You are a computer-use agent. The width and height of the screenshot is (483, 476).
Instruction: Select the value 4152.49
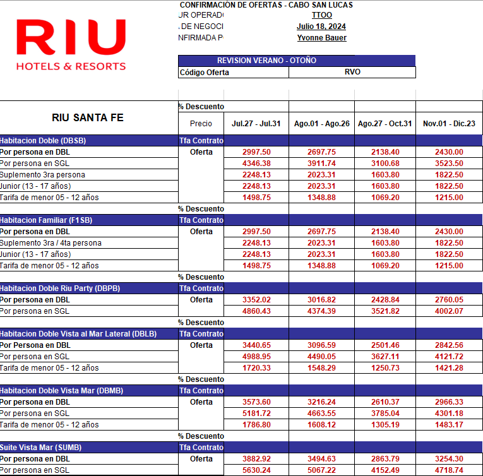click(x=385, y=470)
